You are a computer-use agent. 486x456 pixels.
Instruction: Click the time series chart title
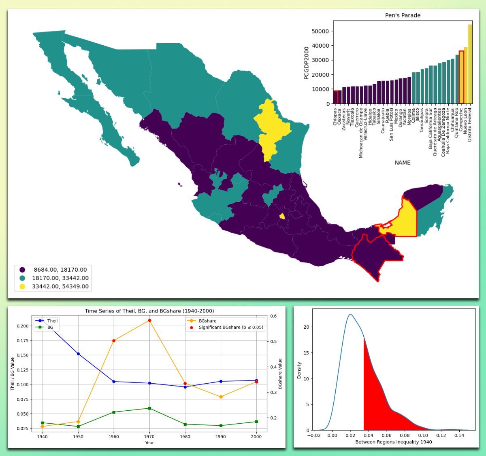(149, 311)
